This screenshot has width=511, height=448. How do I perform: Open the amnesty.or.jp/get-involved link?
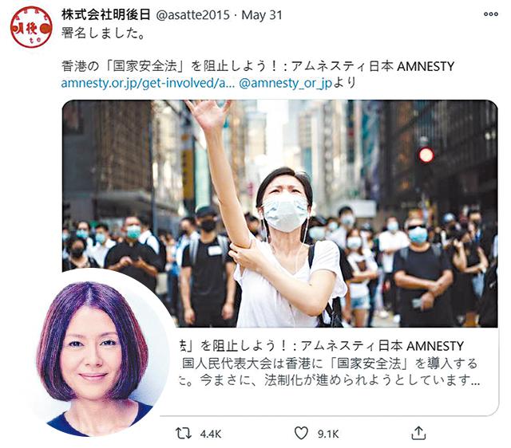click(x=148, y=83)
